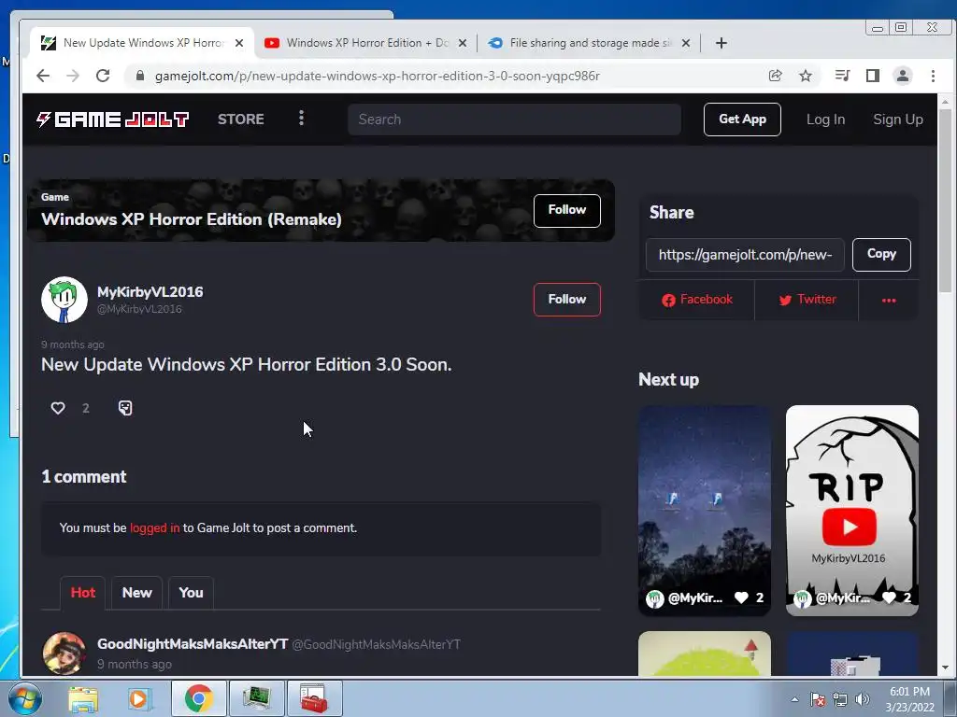957x717 pixels.
Task: Click the network tray icon
Action: [840, 699]
